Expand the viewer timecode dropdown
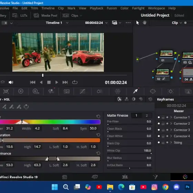The width and height of the screenshot is (193, 193). pyautogui.click(x=106, y=23)
